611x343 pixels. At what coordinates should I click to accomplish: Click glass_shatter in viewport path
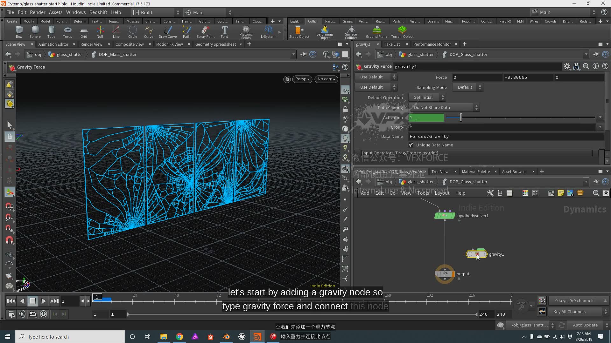[70, 54]
